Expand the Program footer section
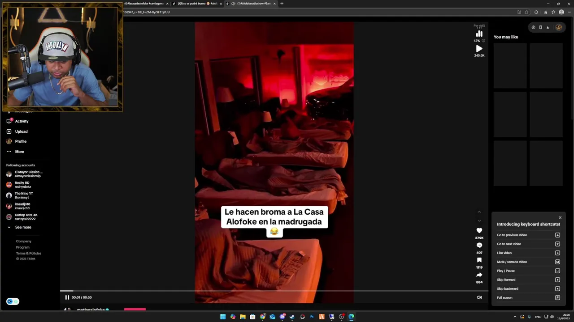Viewport: 574px width, 322px height. tap(23, 247)
